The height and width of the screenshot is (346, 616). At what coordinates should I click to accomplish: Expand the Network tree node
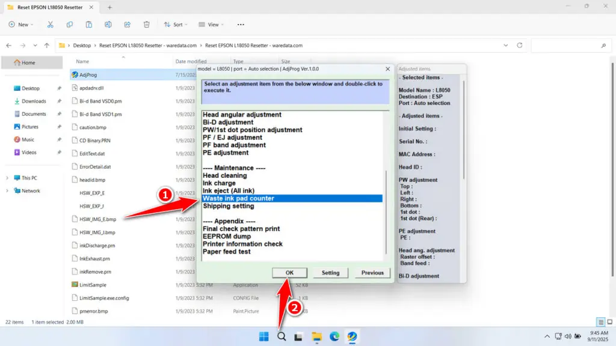pyautogui.click(x=7, y=191)
